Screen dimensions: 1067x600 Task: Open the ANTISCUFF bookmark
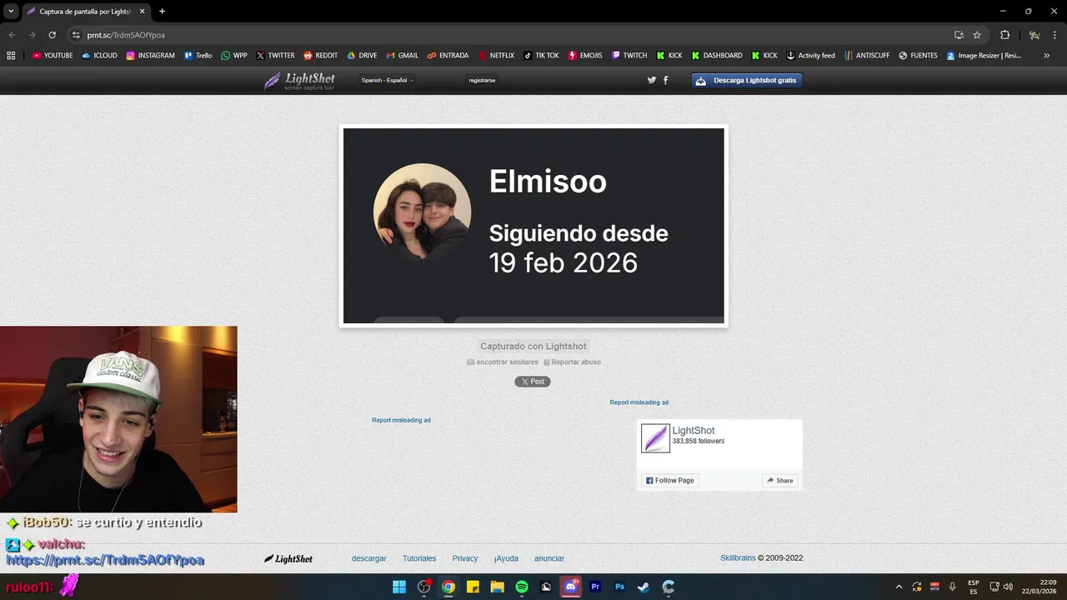click(866, 56)
